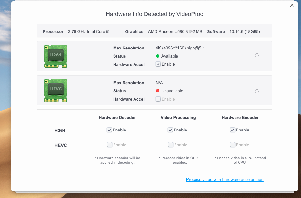The image size is (301, 198).
Task: Click the 'Hardware Encoder' column header
Action: click(x=240, y=117)
